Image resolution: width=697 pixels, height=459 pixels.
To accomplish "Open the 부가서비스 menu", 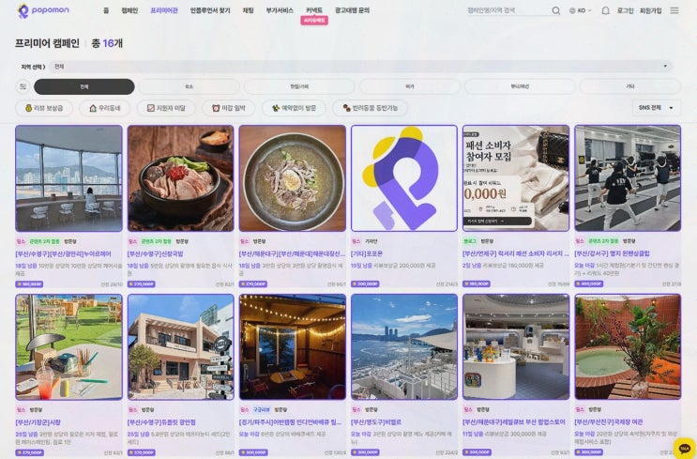I will click(x=280, y=10).
